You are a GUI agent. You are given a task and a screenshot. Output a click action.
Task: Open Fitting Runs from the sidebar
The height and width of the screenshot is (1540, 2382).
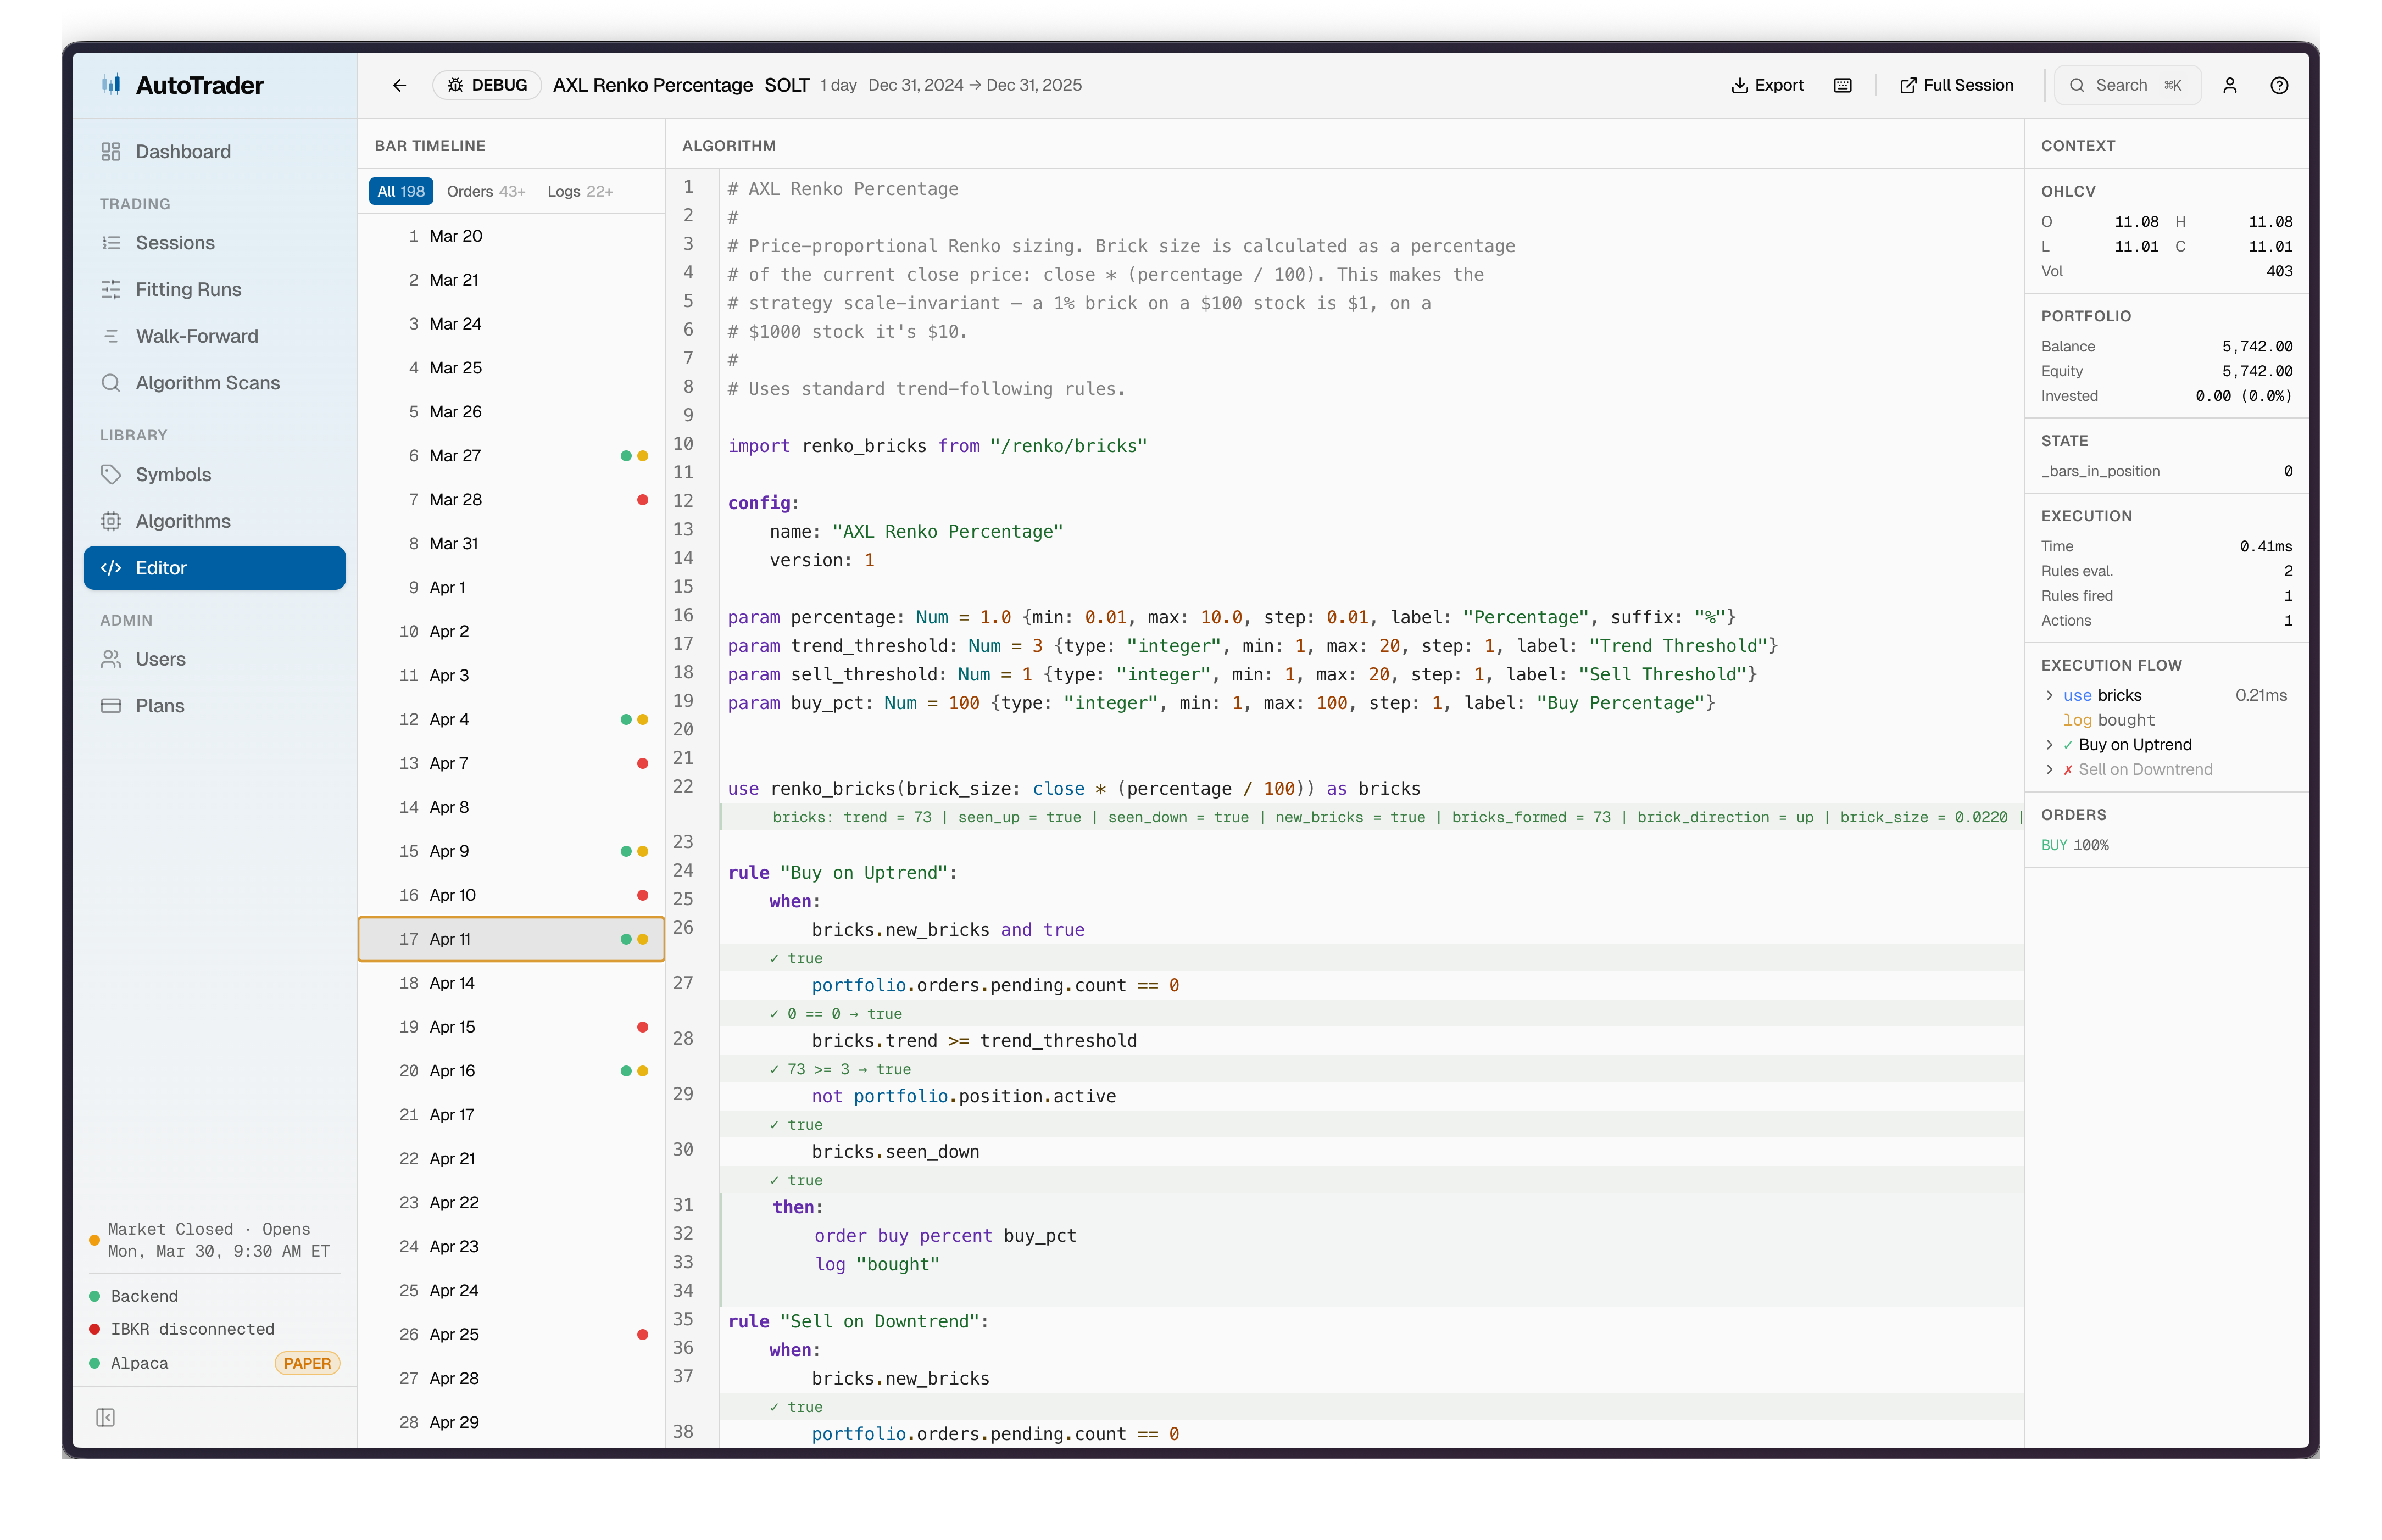tap(188, 289)
